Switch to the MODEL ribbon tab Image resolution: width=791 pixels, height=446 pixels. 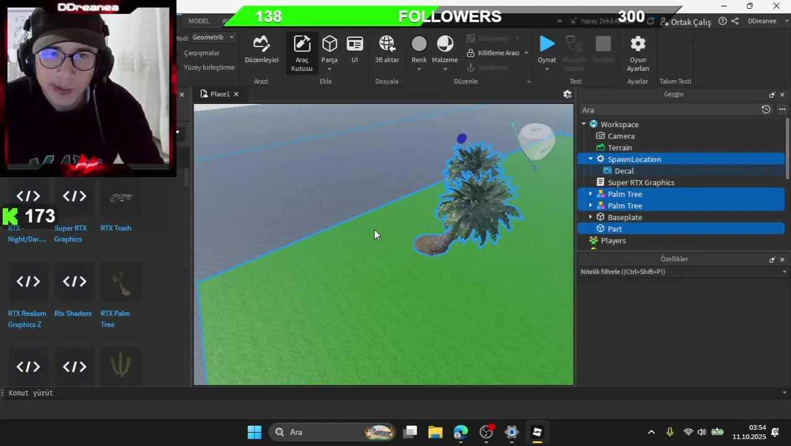(199, 21)
